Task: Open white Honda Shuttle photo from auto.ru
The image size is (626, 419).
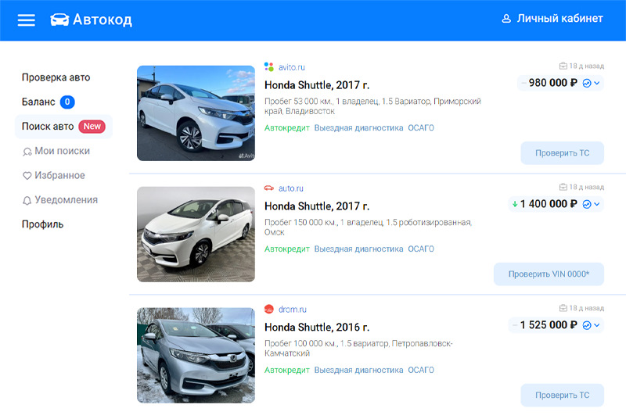Action: (196, 235)
